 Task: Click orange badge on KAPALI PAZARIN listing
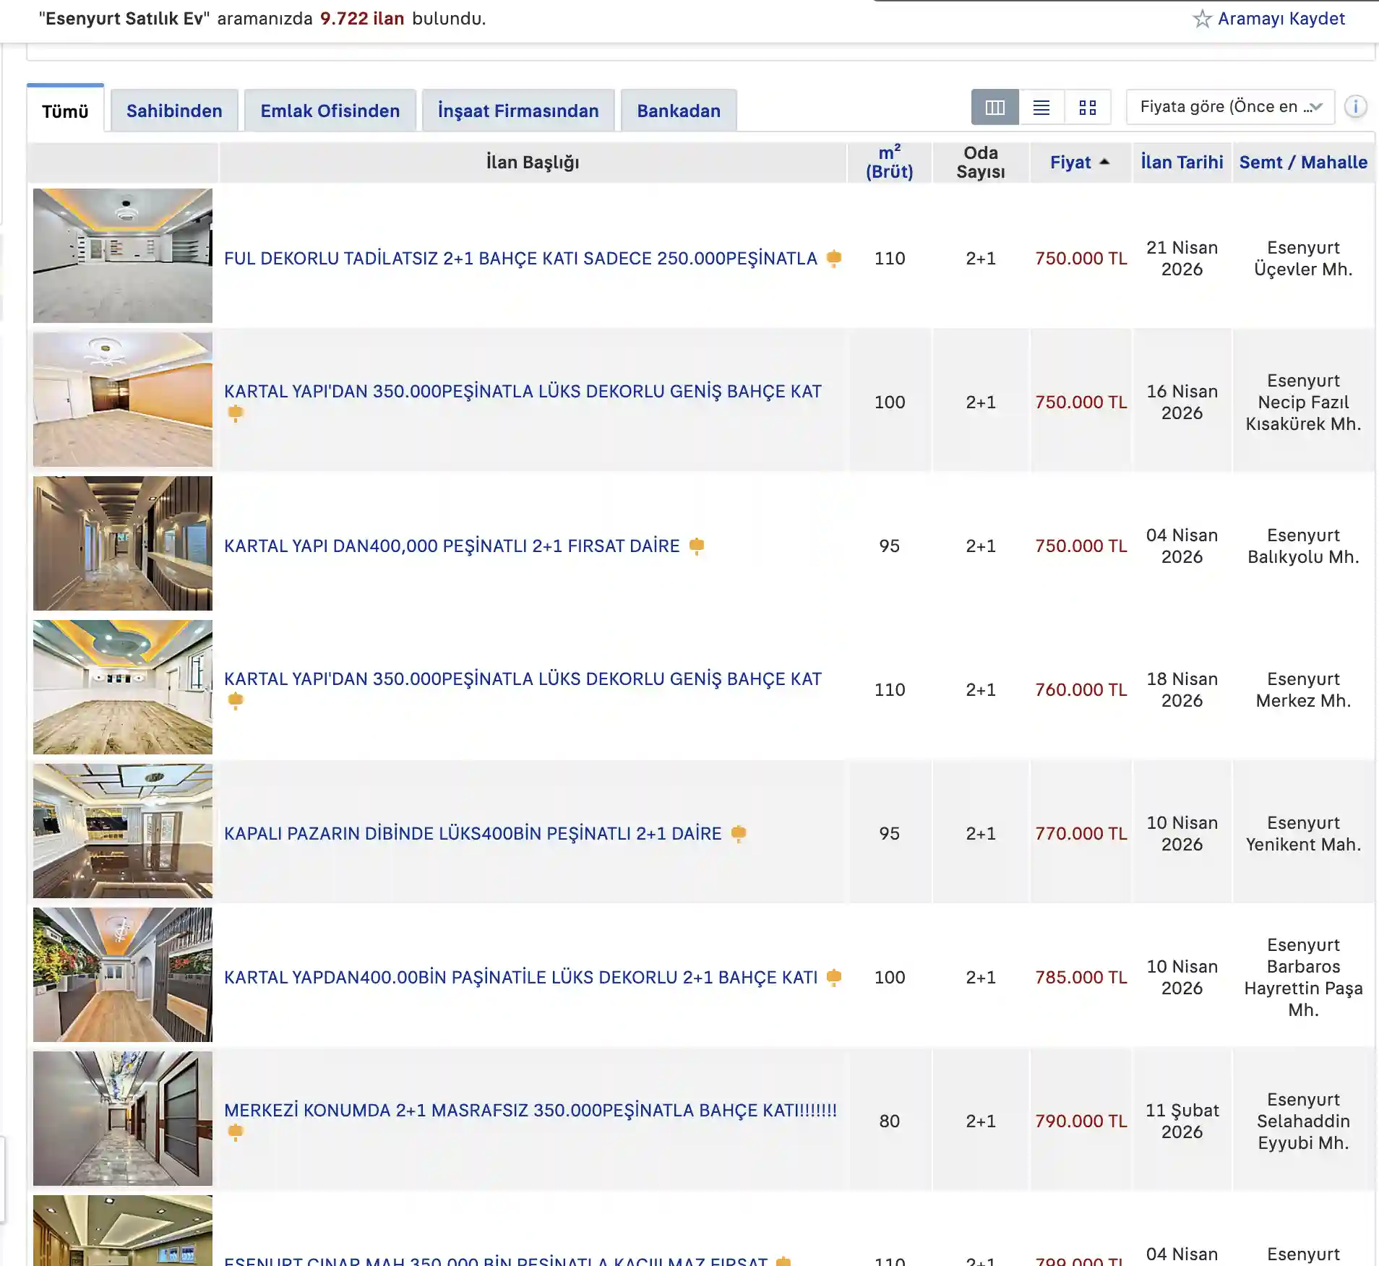pos(738,833)
